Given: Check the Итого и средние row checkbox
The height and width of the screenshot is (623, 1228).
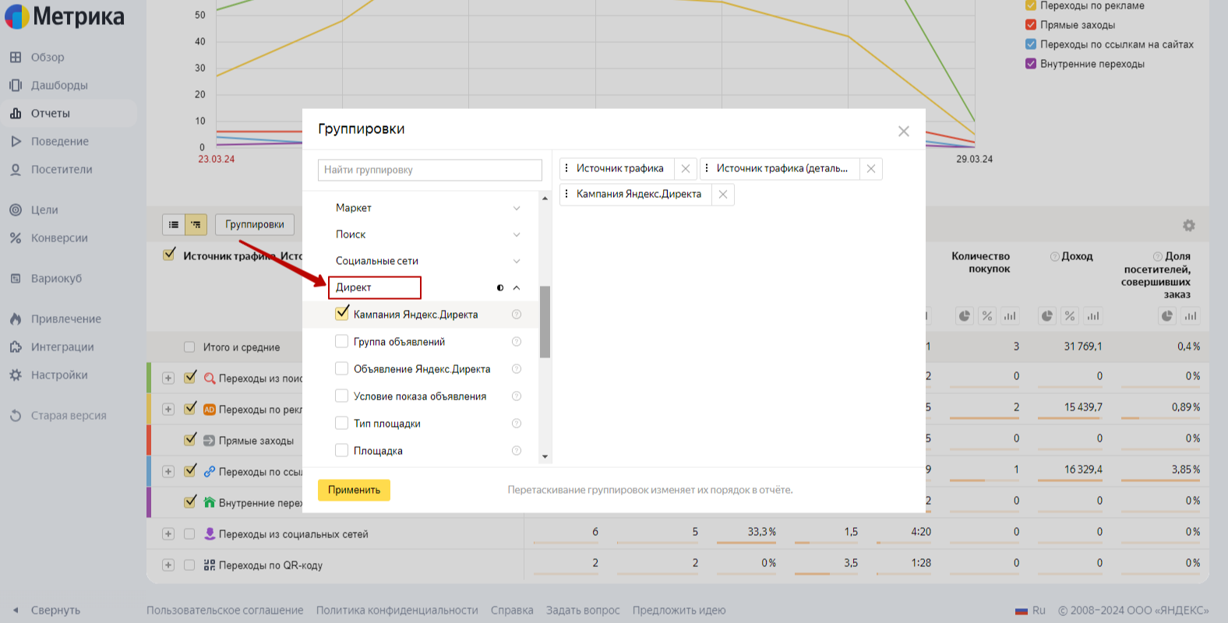Looking at the screenshot, I should pos(189,347).
